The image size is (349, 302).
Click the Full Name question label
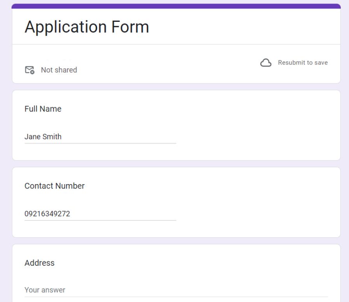42,109
